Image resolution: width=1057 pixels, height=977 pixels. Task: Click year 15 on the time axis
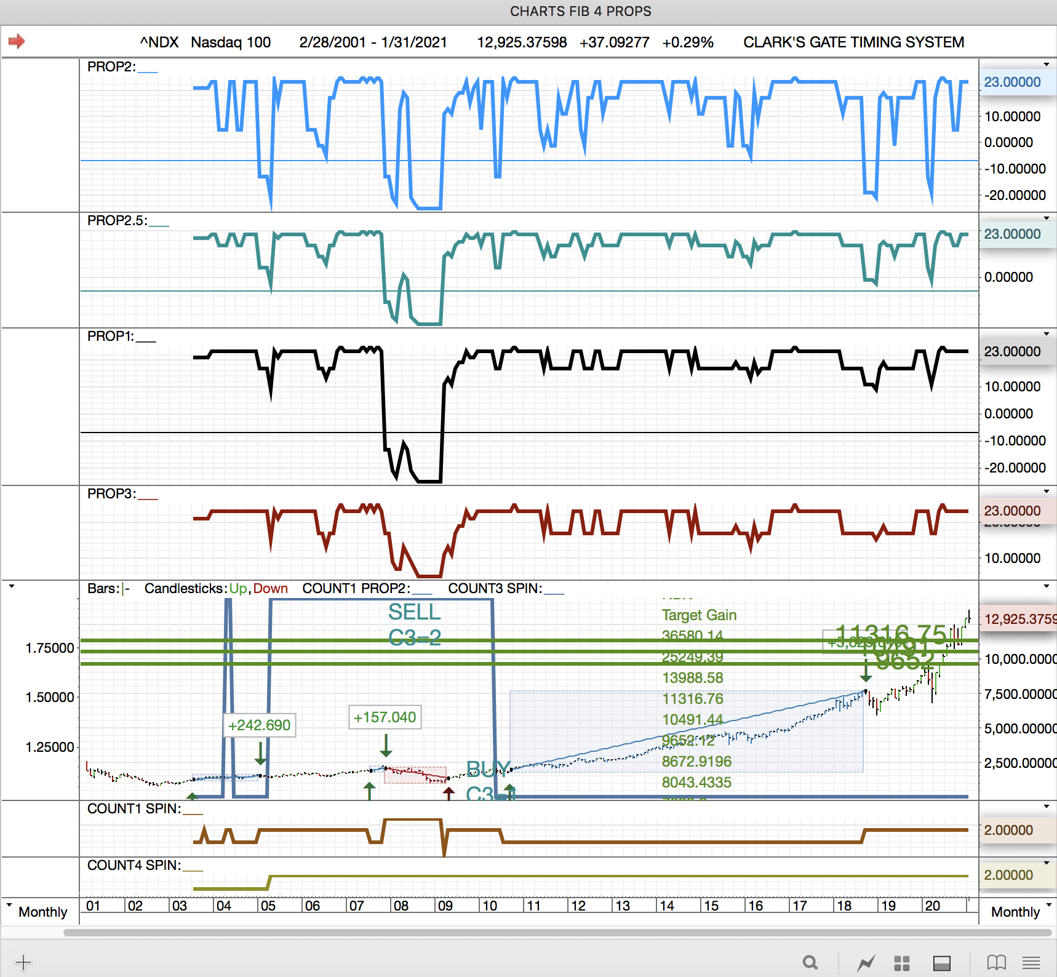711,906
